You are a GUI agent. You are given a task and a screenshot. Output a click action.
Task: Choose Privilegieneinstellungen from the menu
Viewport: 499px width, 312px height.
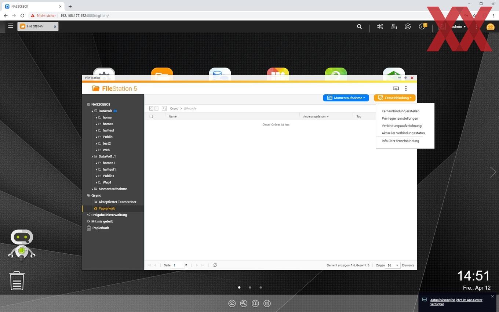point(400,119)
